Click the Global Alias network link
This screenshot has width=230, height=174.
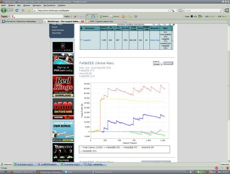tap(154, 40)
